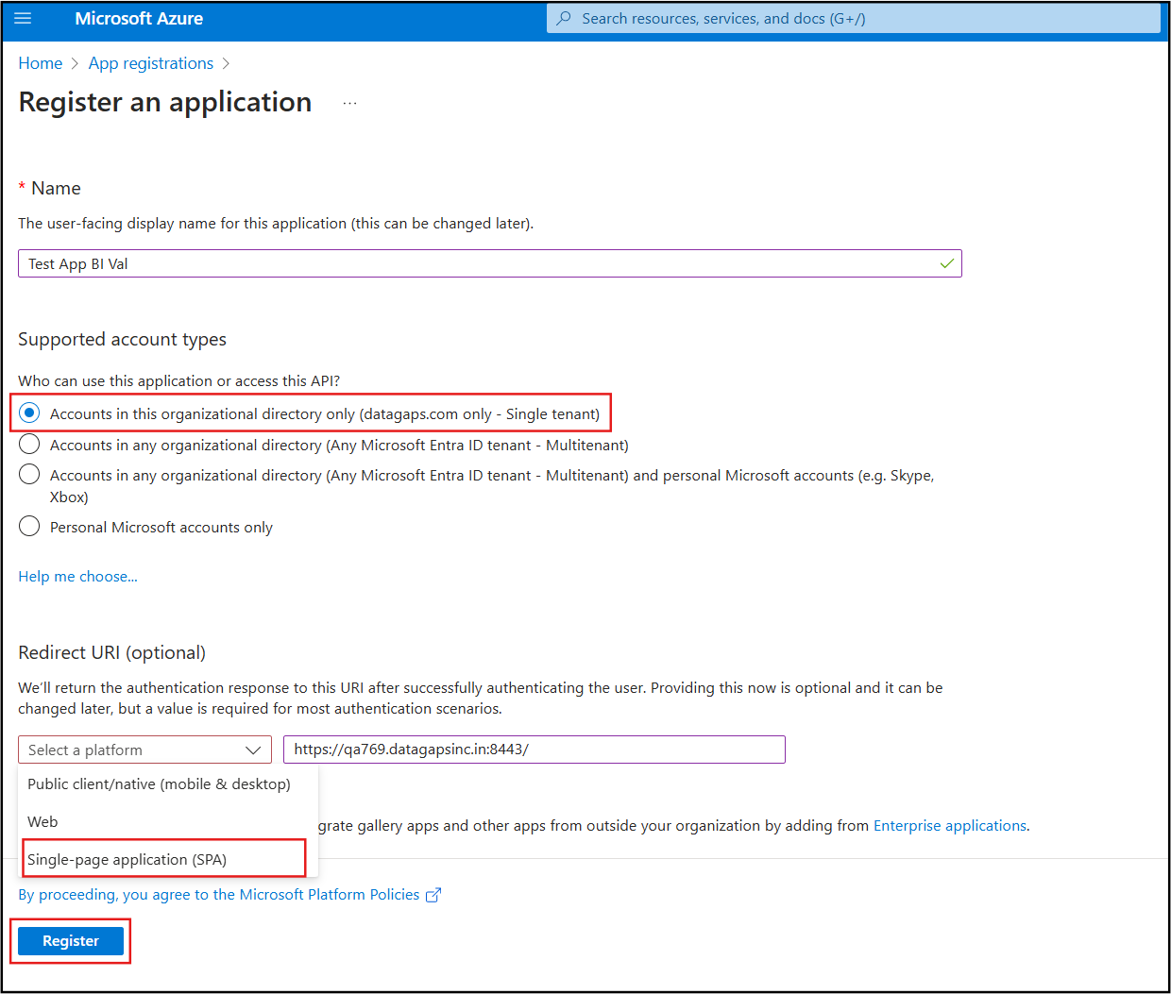Pick Public client/native (mobile & desktop)
1171x994 pixels.
159,783
